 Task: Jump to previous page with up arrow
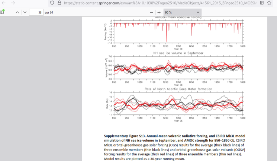[x=17, y=12]
